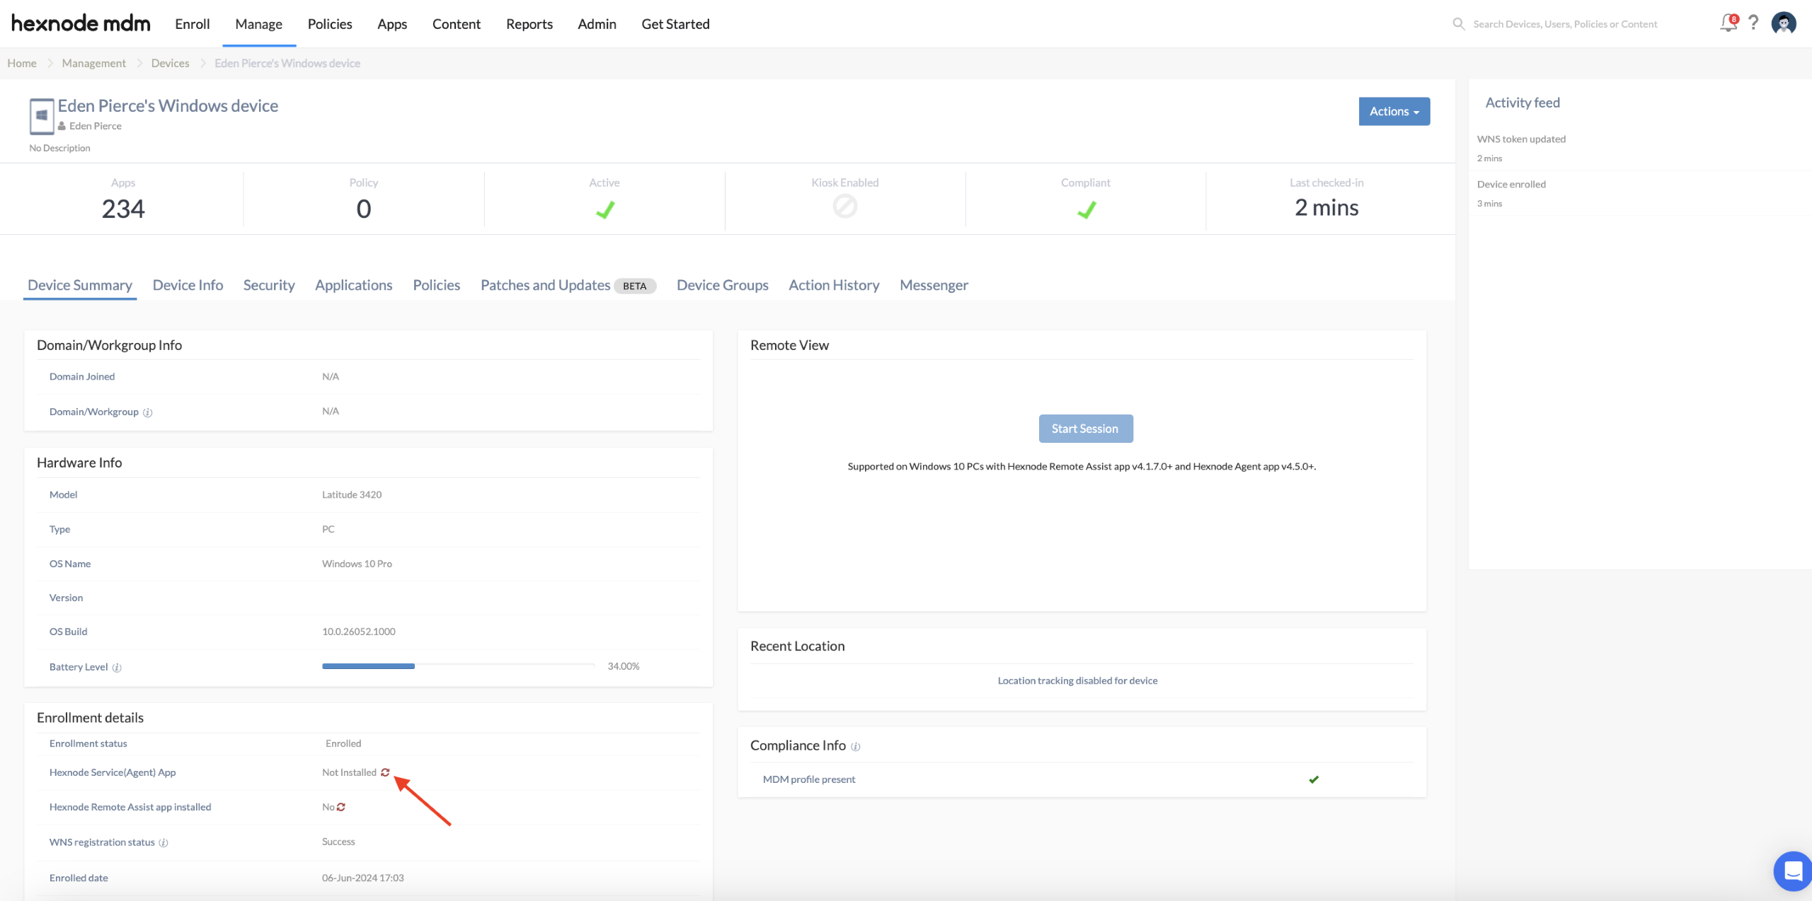Go to Management breadcrumb
Screen dimensions: 1812x901
coord(93,63)
